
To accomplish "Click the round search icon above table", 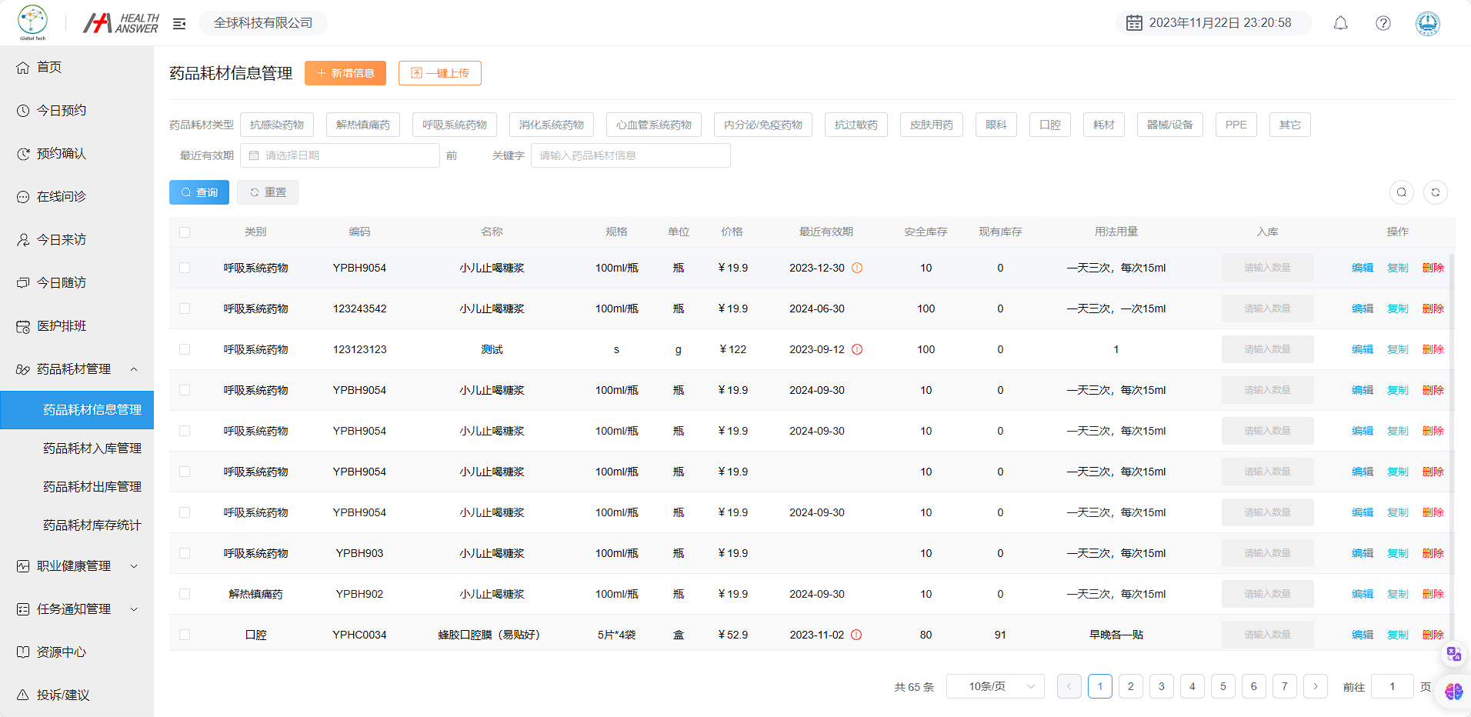I will tap(1402, 192).
